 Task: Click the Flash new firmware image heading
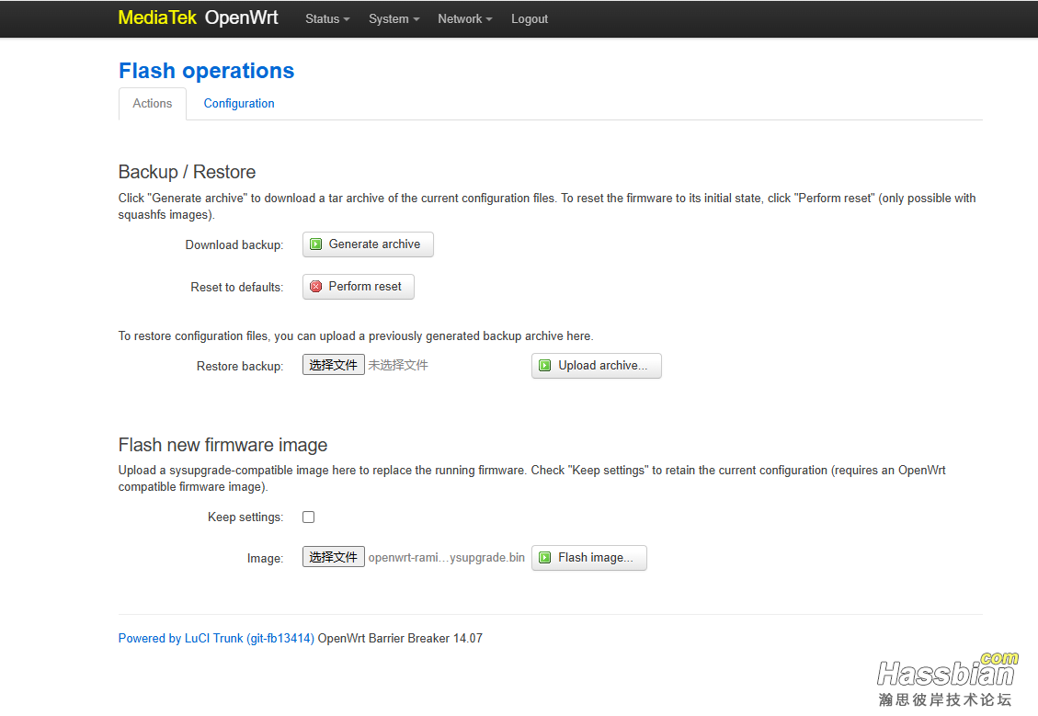[223, 446]
